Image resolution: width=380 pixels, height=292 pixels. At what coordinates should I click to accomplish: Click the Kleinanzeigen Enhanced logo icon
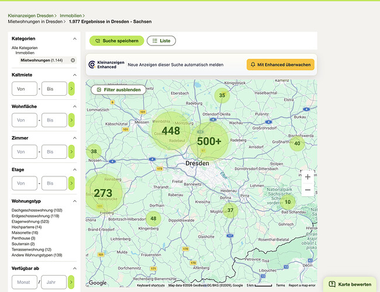92,65
